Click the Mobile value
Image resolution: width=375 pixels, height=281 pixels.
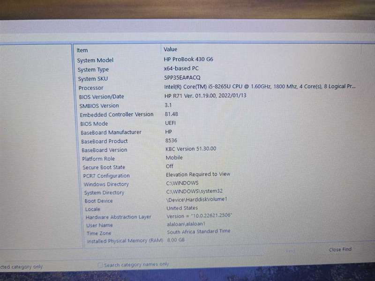click(x=174, y=158)
